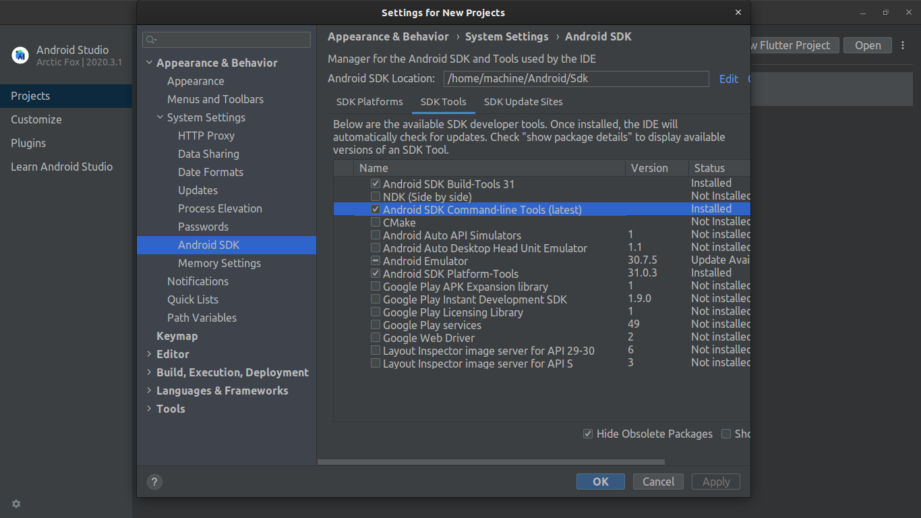Open the gear settings icon in welcome window
The height and width of the screenshot is (518, 921).
[16, 504]
